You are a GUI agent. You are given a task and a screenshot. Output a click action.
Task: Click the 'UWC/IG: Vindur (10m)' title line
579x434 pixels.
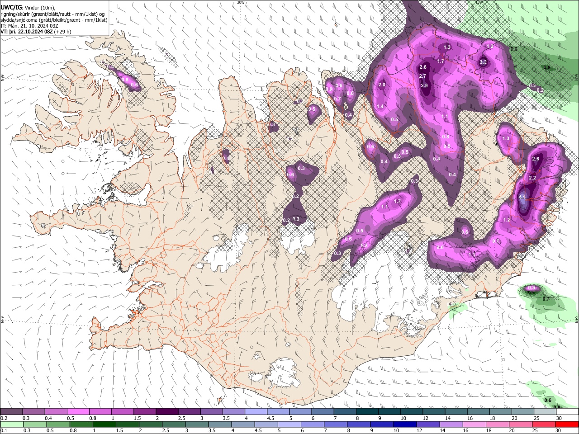[x=28, y=8]
